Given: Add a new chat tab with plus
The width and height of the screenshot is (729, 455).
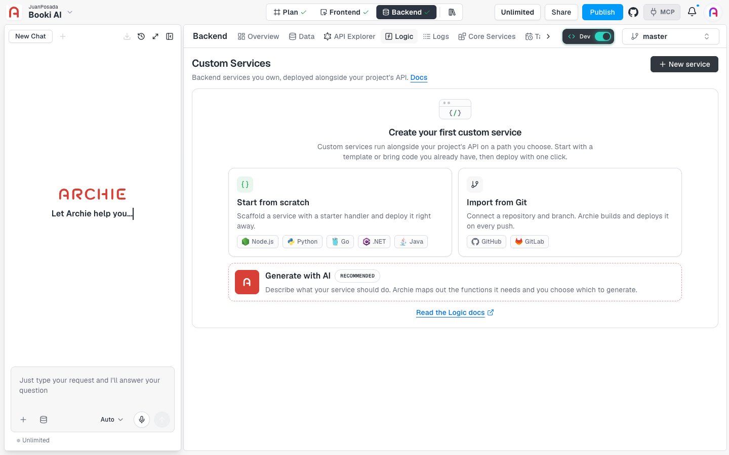Looking at the screenshot, I should pyautogui.click(x=63, y=36).
